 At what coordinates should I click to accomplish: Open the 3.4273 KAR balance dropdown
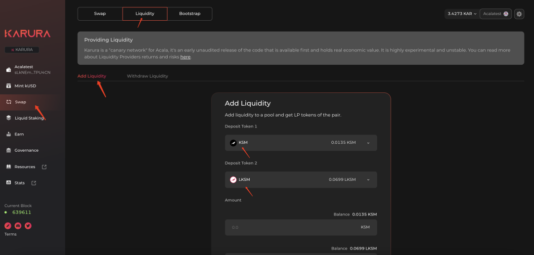pyautogui.click(x=462, y=14)
